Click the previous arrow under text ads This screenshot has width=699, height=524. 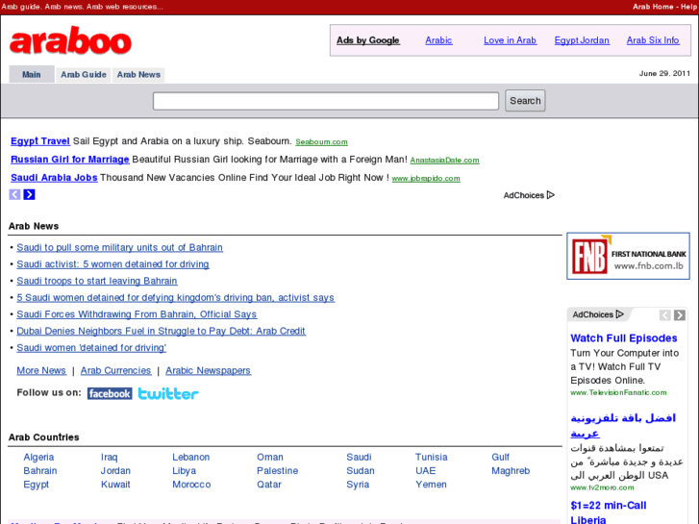coord(14,194)
